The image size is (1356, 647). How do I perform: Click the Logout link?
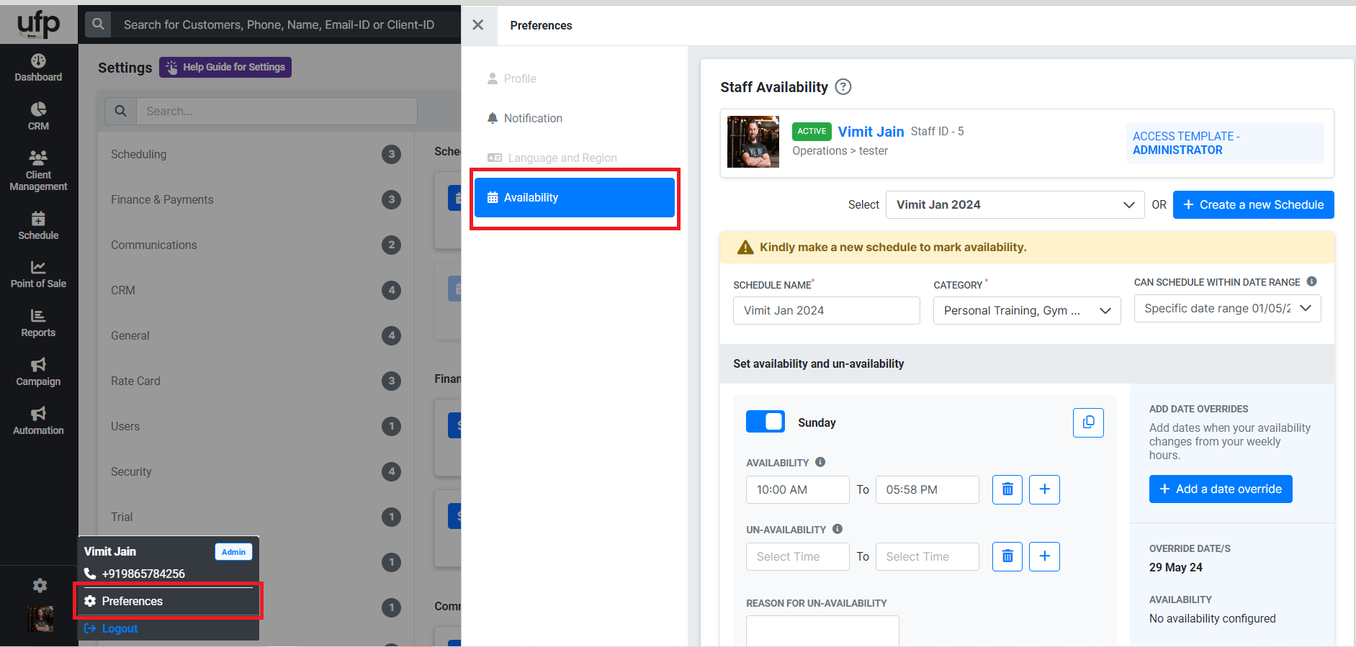click(x=119, y=628)
